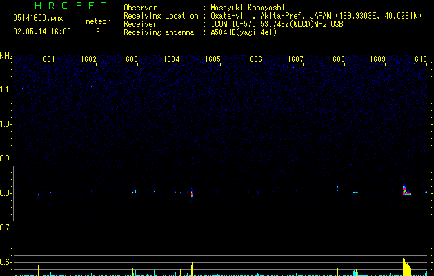The height and width of the screenshot is (276, 434).
Task: Click the 0.9 kHz frequency label
Action: tap(6, 159)
